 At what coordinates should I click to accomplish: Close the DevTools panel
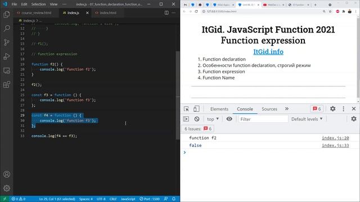pos(354,109)
